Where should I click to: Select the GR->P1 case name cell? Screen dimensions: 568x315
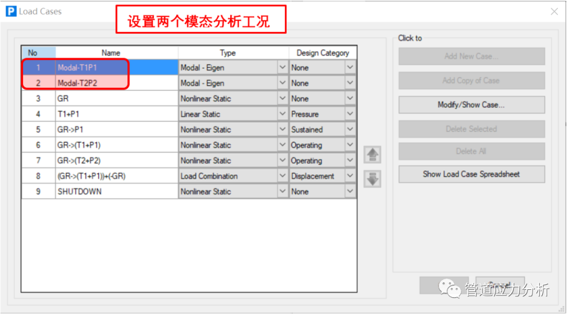pyautogui.click(x=117, y=130)
